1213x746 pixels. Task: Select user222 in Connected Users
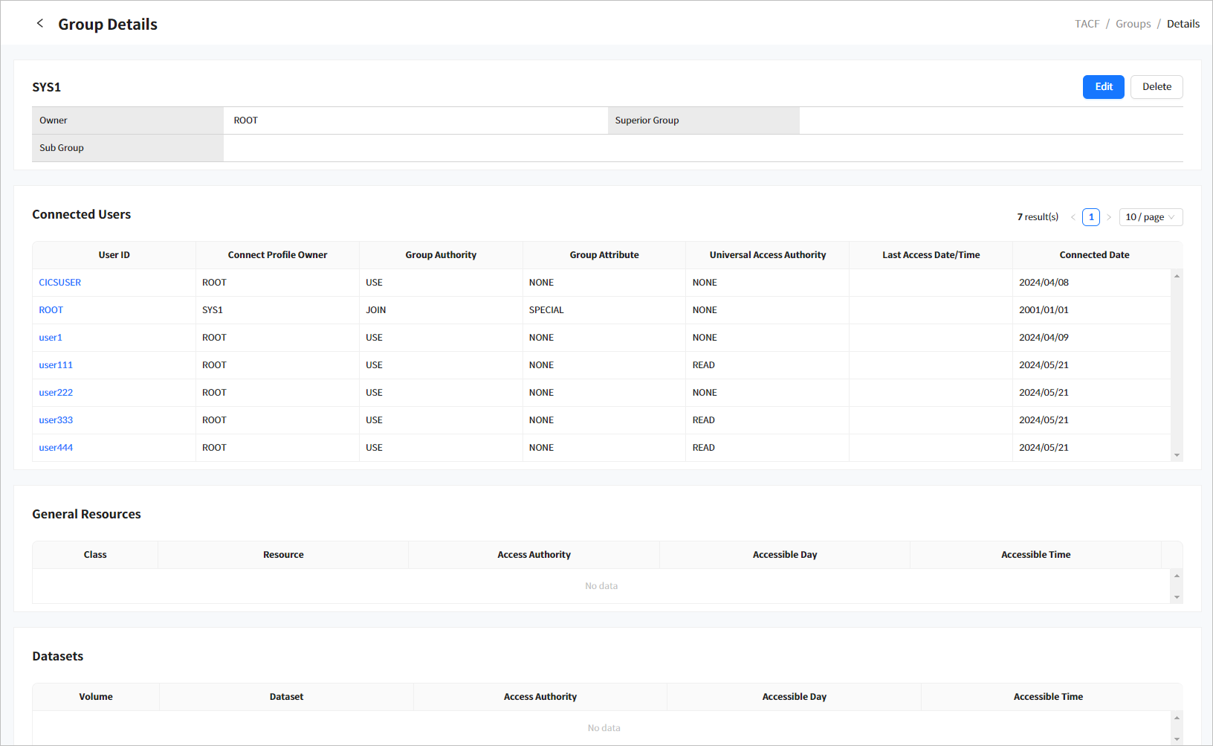click(x=56, y=393)
